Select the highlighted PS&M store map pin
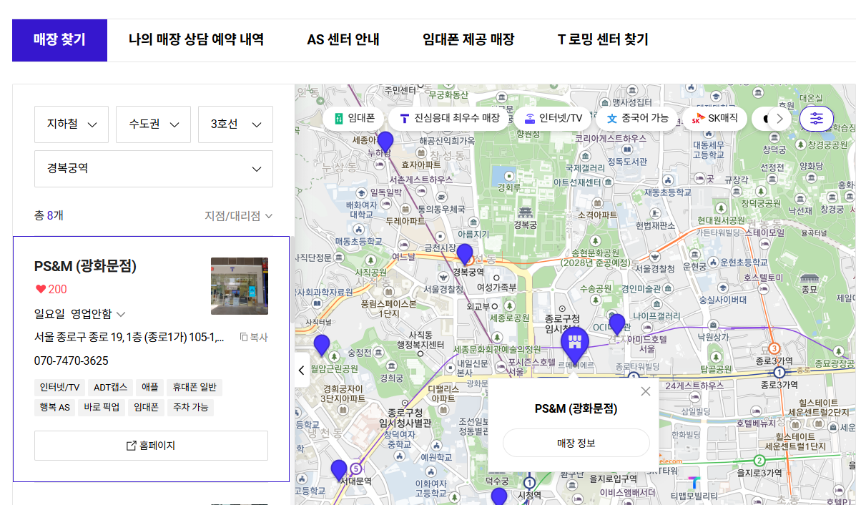The height and width of the screenshot is (505, 866). click(x=574, y=345)
